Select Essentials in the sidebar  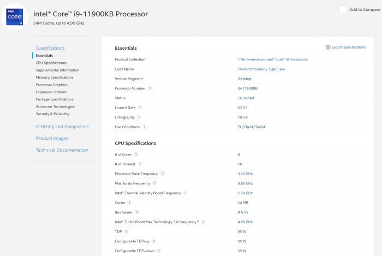coord(44,55)
